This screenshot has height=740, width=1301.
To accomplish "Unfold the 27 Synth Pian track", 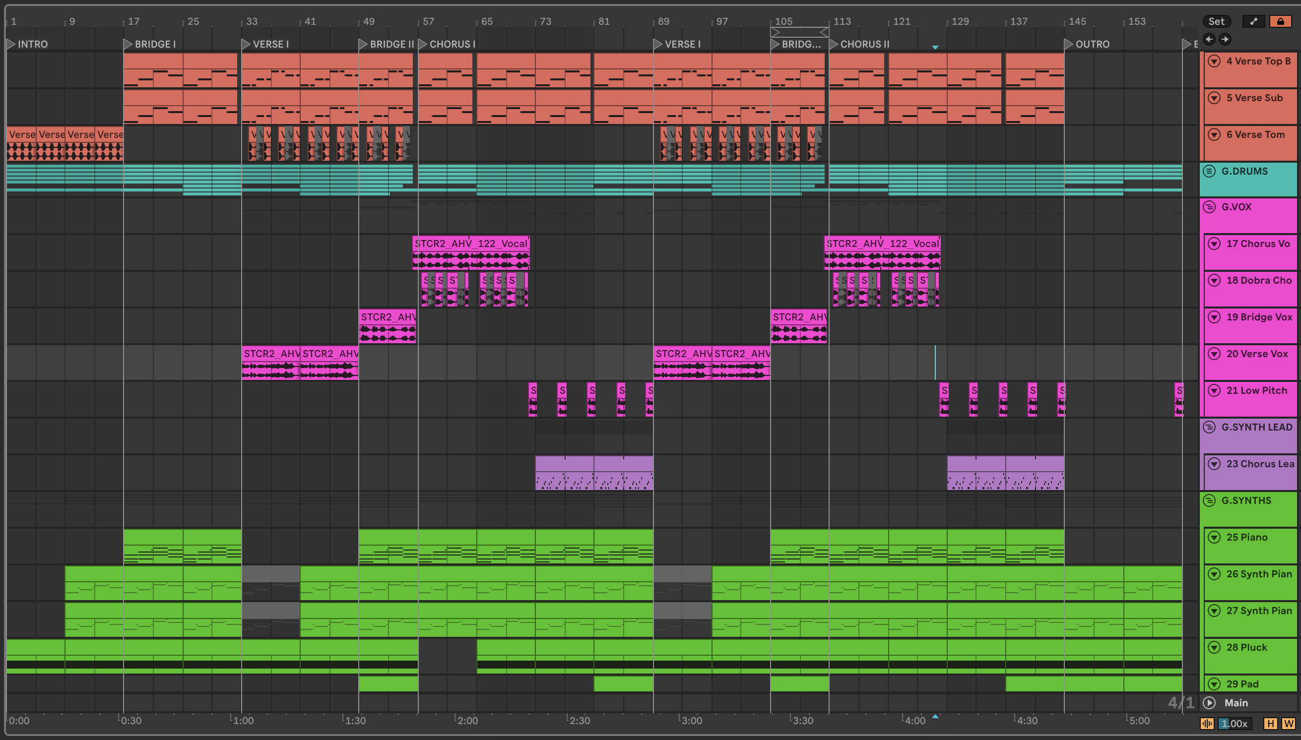I will click(1214, 611).
